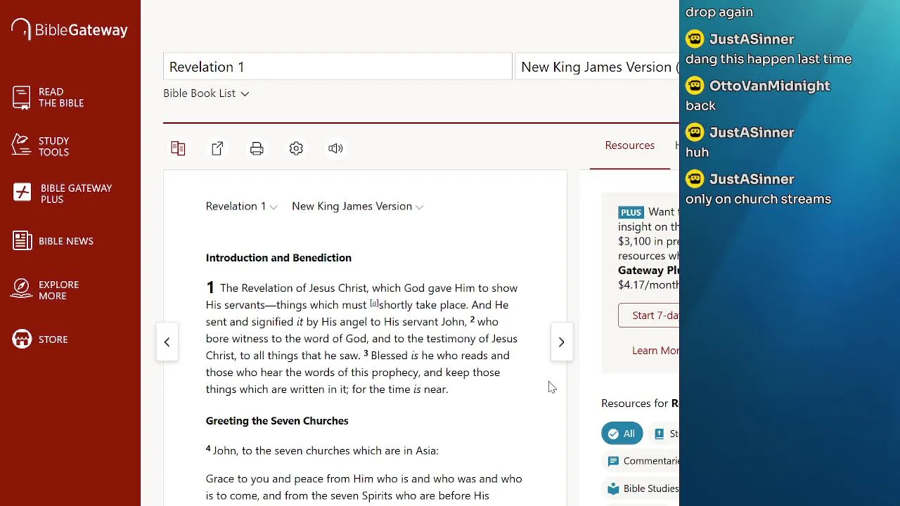Image resolution: width=900 pixels, height=506 pixels.
Task: Switch to the Resources tab
Action: pyautogui.click(x=630, y=145)
